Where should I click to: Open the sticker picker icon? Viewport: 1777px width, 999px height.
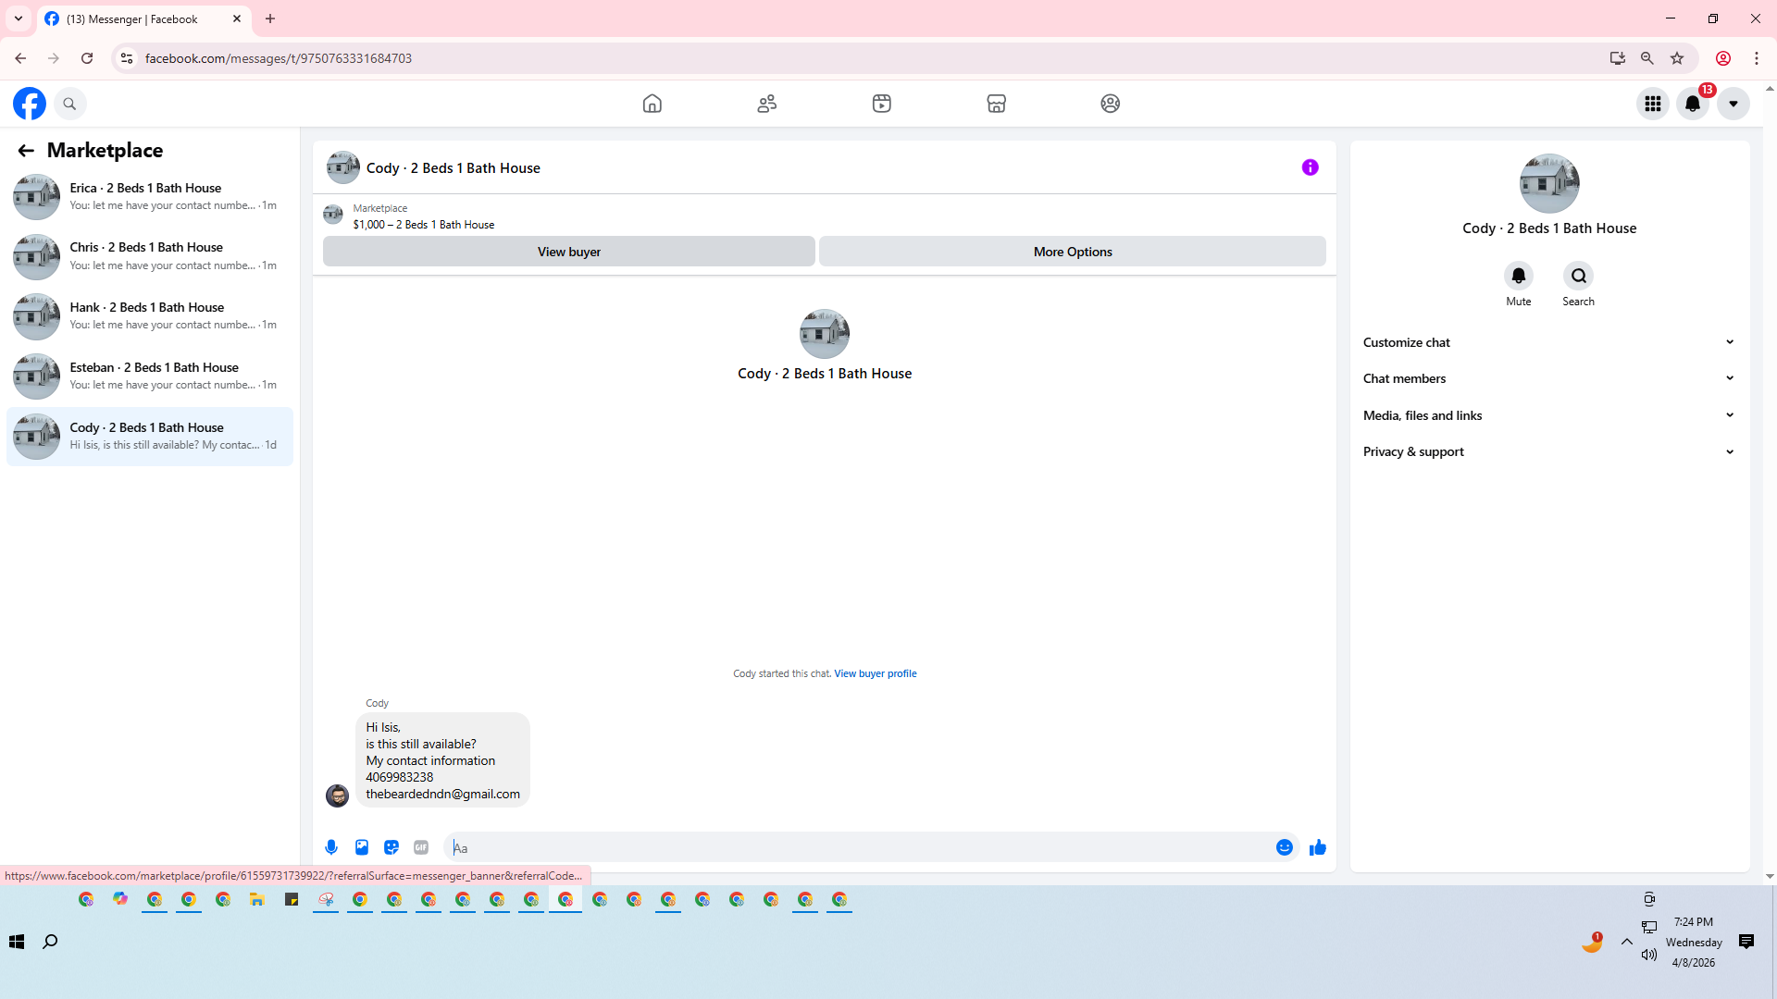coord(391,847)
